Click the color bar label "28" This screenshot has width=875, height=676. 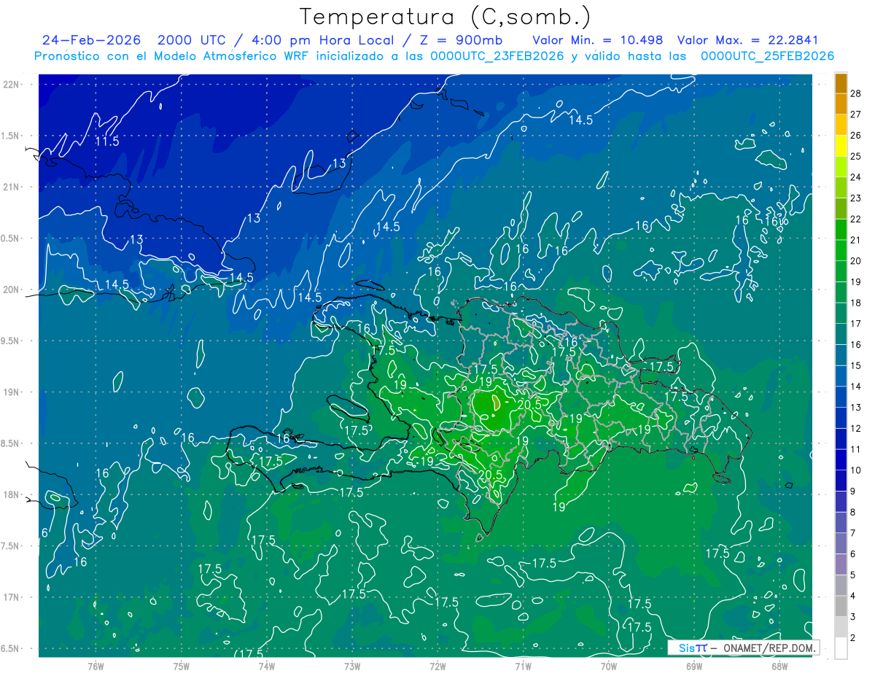(856, 93)
